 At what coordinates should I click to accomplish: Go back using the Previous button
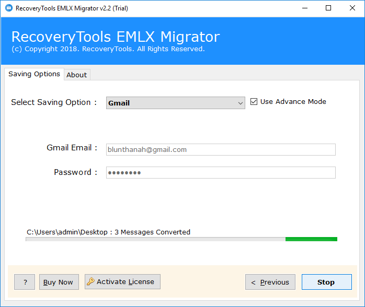coord(270,282)
